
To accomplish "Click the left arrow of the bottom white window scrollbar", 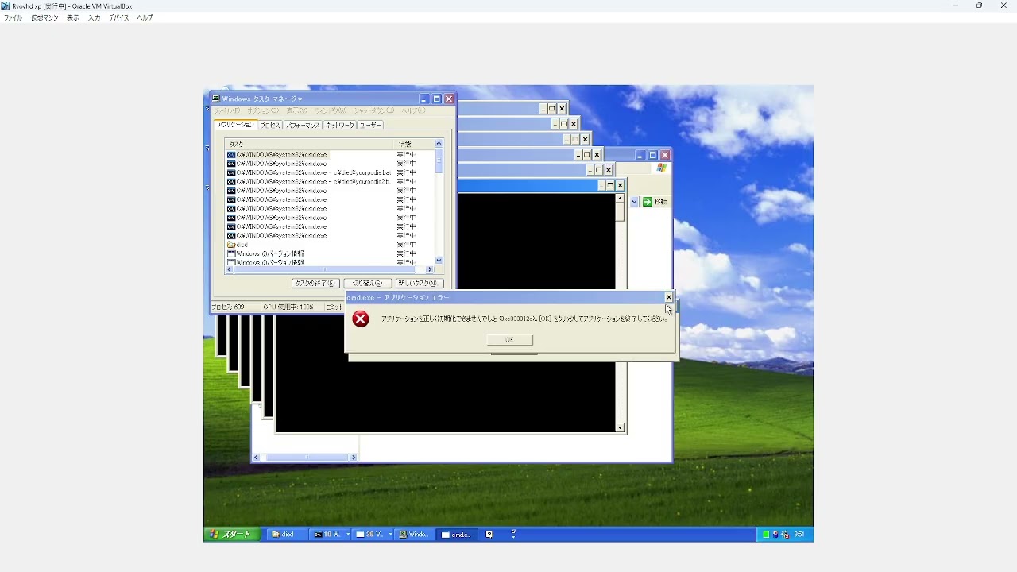I will pos(257,458).
